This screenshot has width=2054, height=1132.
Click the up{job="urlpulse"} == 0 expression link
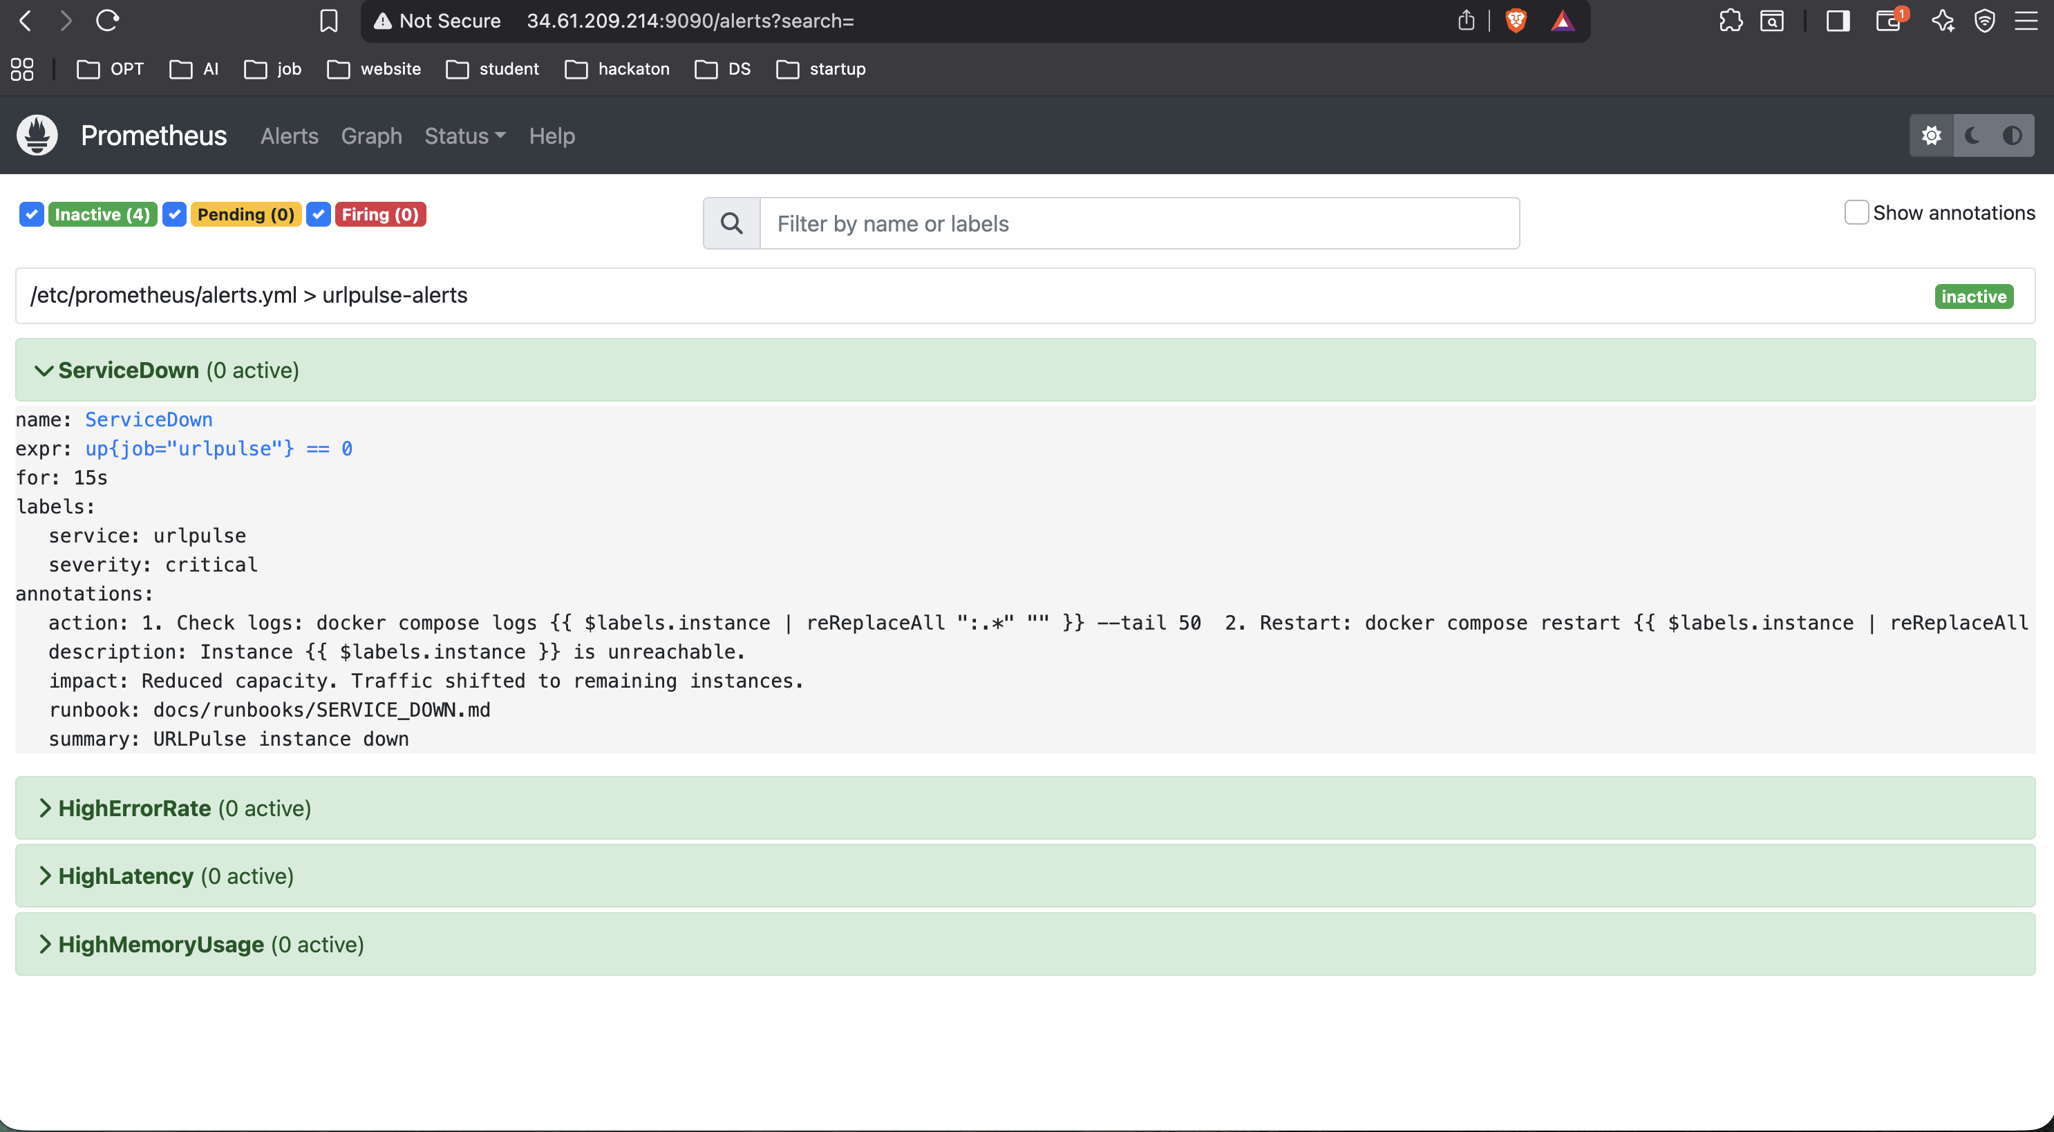point(218,449)
